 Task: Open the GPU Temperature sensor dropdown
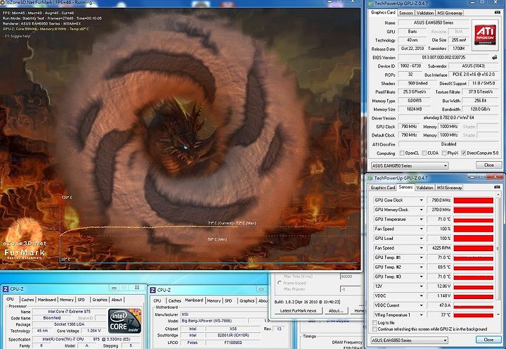click(x=421, y=220)
